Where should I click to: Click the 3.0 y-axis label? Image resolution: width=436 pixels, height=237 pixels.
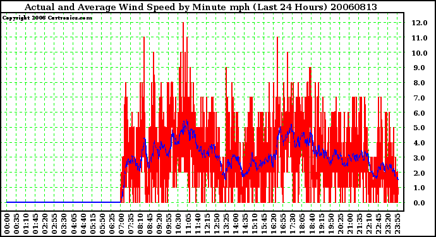[x=420, y=158]
